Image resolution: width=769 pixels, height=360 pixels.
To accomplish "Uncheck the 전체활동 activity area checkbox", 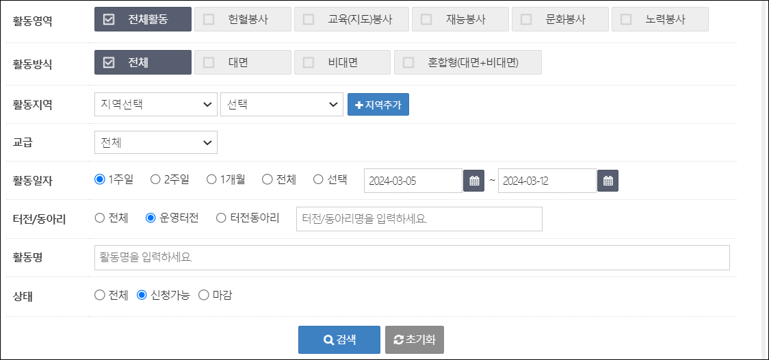I will [x=143, y=20].
